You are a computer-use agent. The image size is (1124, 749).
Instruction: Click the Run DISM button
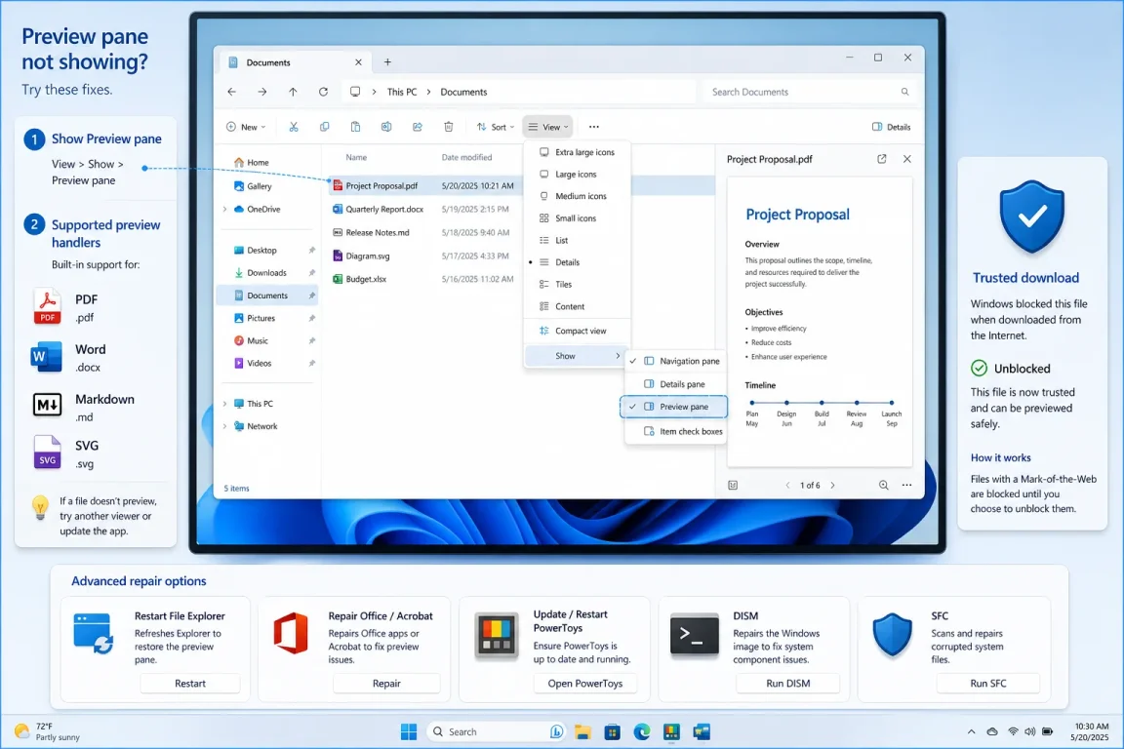pos(787,684)
